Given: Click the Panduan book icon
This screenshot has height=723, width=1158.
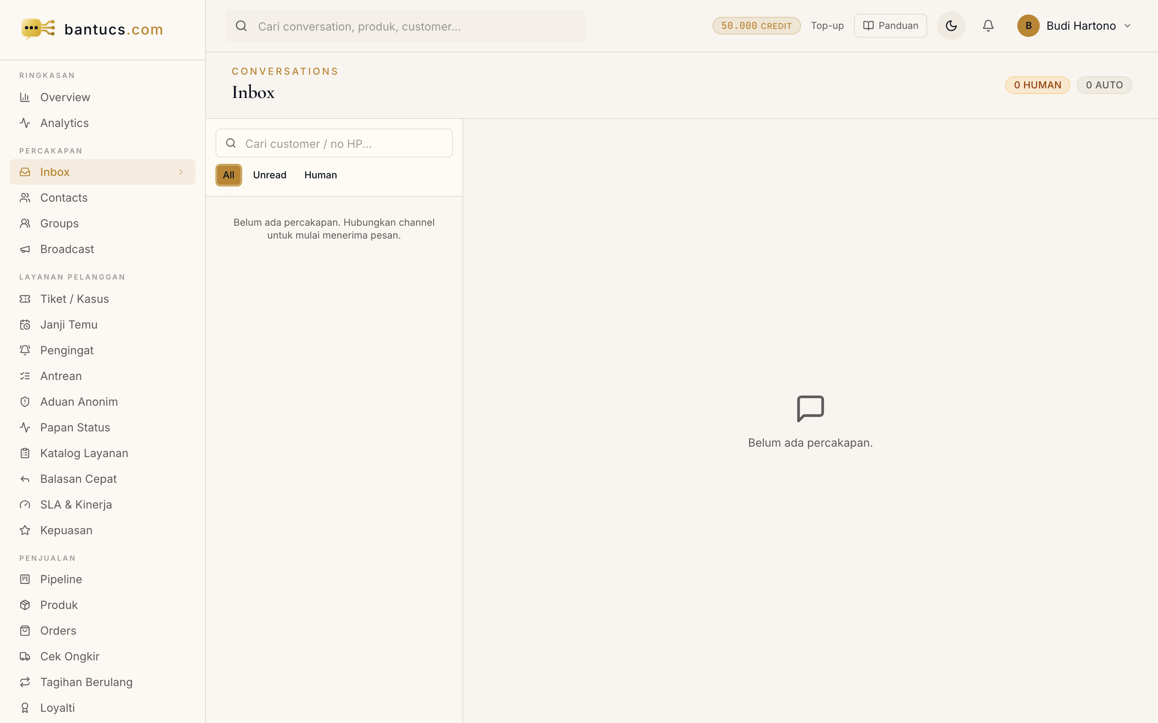Looking at the screenshot, I should (x=868, y=26).
